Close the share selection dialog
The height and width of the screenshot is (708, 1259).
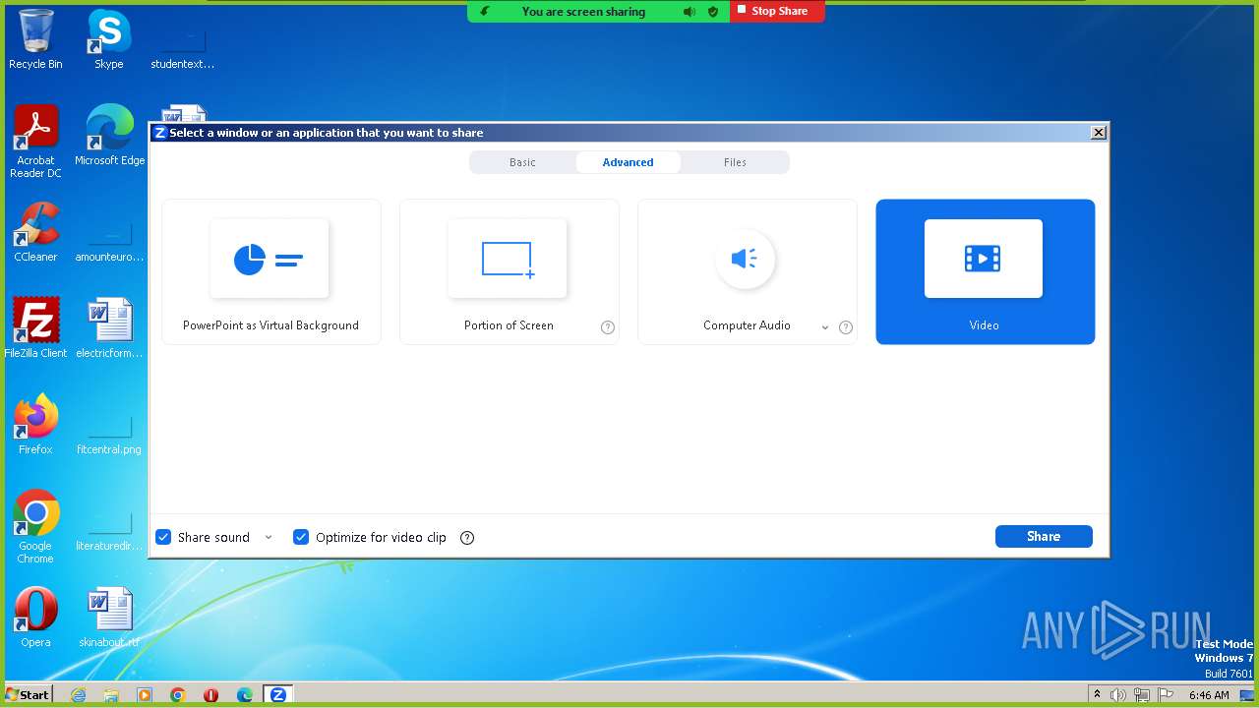pos(1099,133)
